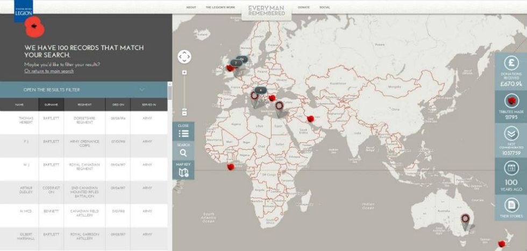Viewport: 527px width, 251px height.
Task: Open Their Stories document icon
Action: coord(511,205)
